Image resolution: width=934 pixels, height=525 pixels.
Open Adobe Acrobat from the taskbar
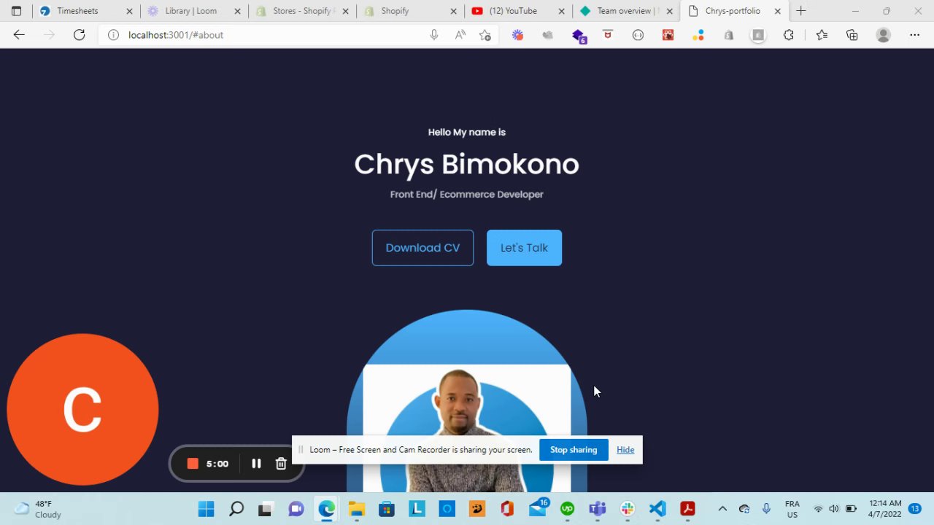point(687,509)
